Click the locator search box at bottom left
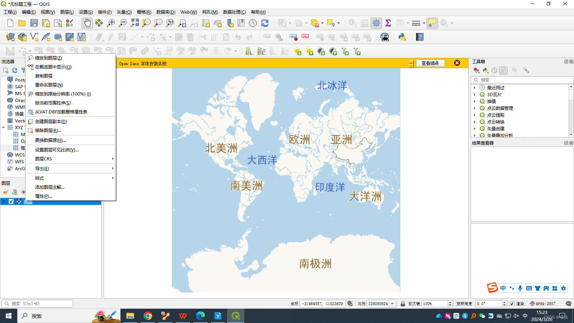This screenshot has height=323, width=574. (x=37, y=304)
